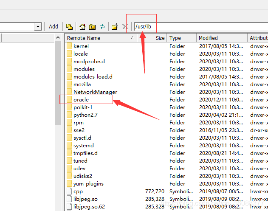Click the folder icon of mozilla

(x=69, y=84)
